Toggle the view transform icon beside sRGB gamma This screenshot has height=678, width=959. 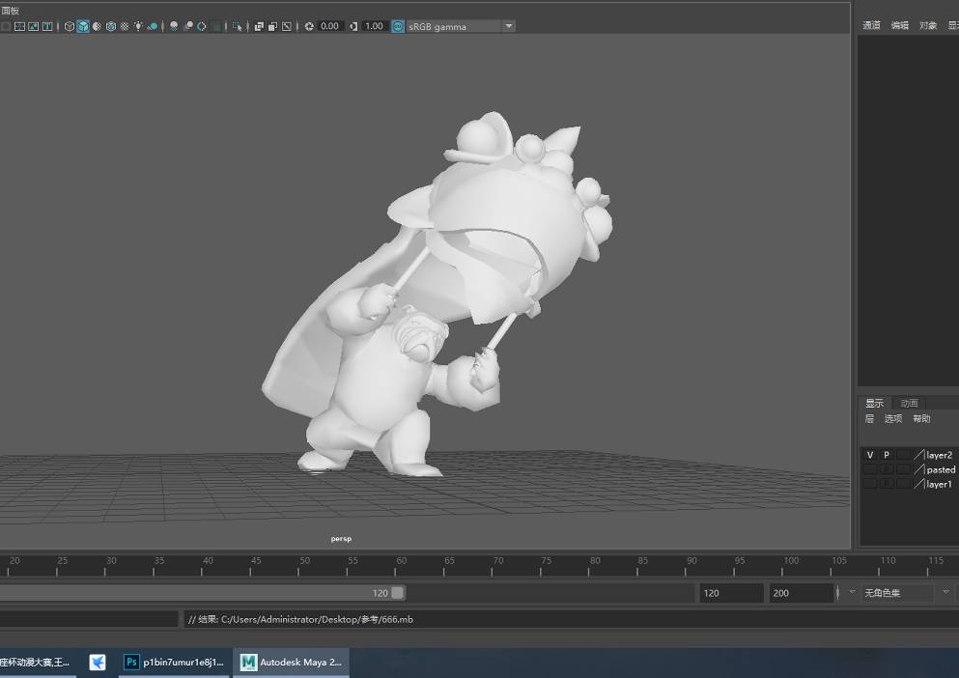pyautogui.click(x=398, y=26)
